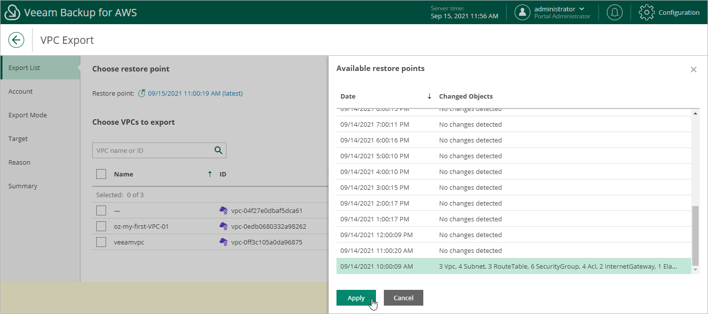Check the veeamvpc checkbox
The height and width of the screenshot is (314, 708).
[x=101, y=242]
